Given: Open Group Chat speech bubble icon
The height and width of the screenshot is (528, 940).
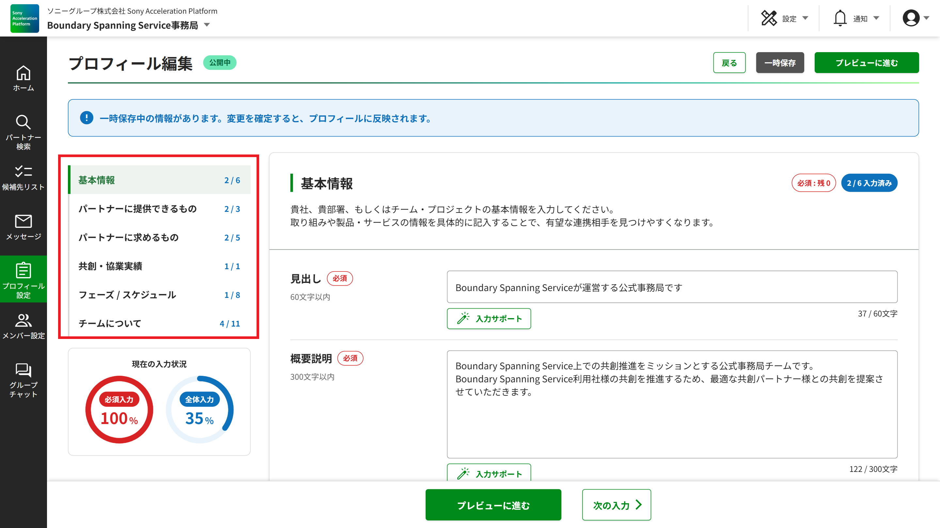Looking at the screenshot, I should pos(23,370).
